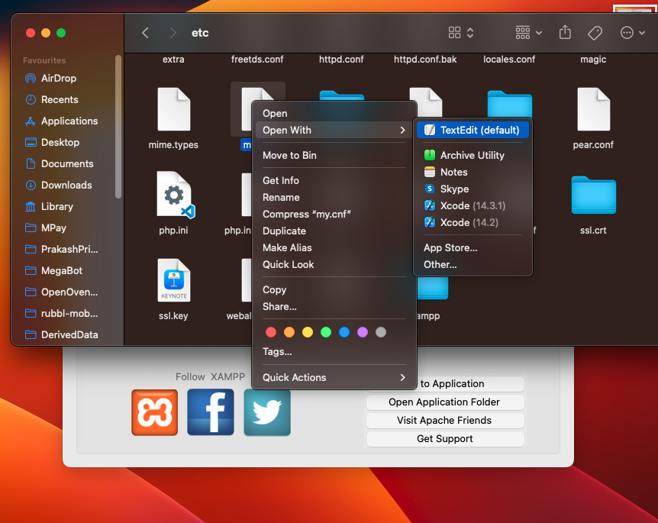
Task: Open Downloads in Finder sidebar
Action: pyautogui.click(x=66, y=185)
